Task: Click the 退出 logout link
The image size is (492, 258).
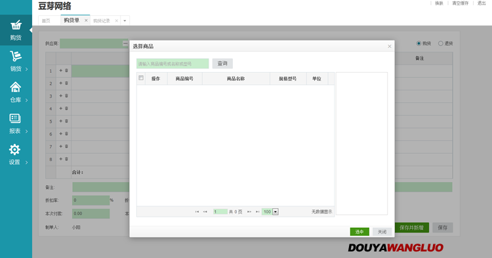Action: (x=482, y=3)
